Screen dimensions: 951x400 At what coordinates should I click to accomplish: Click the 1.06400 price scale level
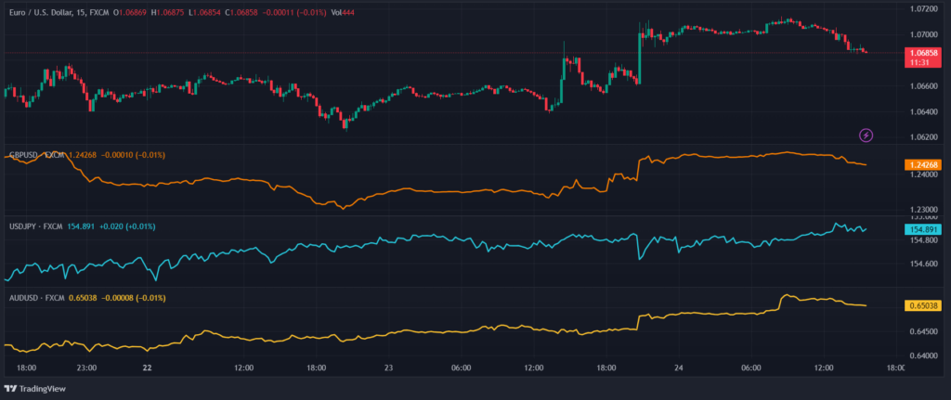923,112
